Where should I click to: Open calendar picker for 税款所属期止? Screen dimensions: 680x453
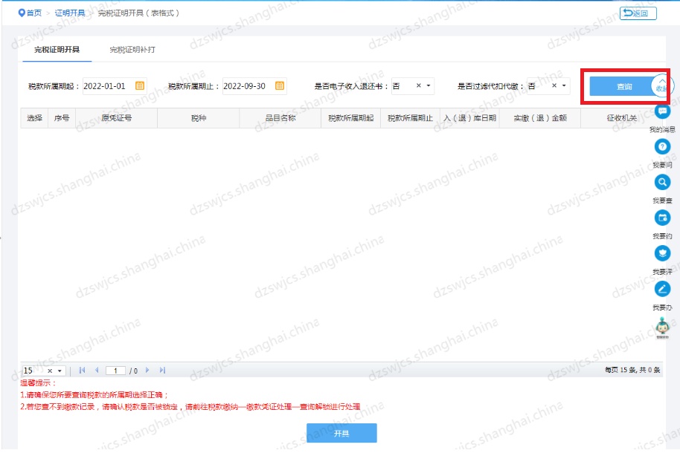pyautogui.click(x=280, y=85)
